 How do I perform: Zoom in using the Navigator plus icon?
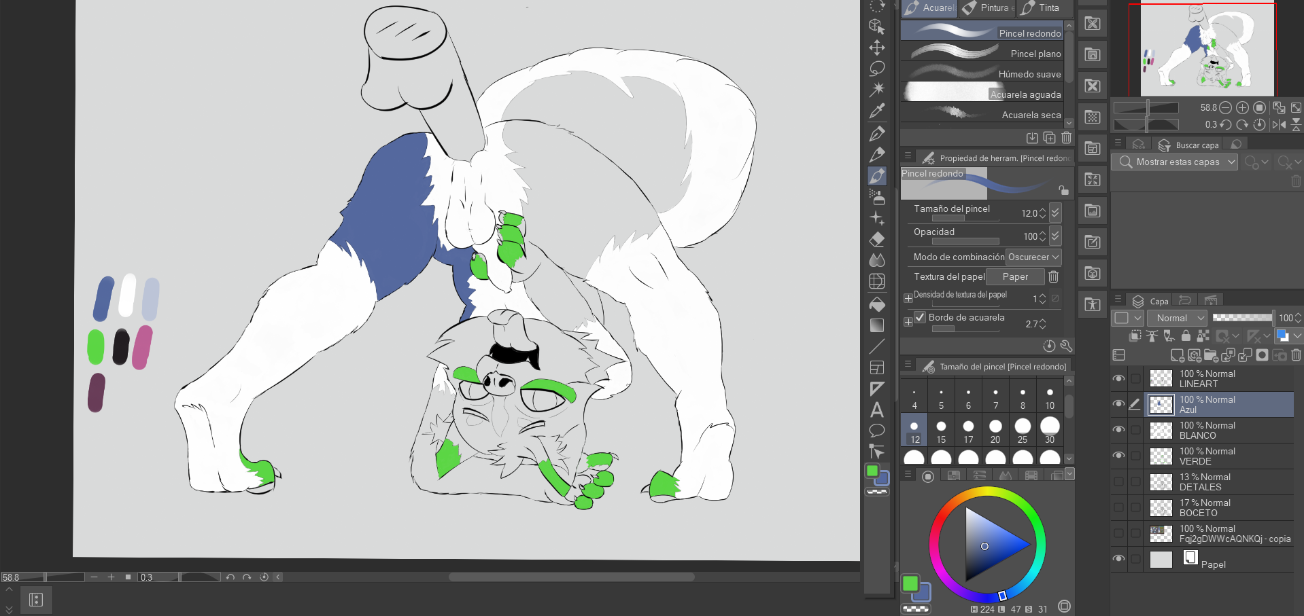tap(1242, 107)
